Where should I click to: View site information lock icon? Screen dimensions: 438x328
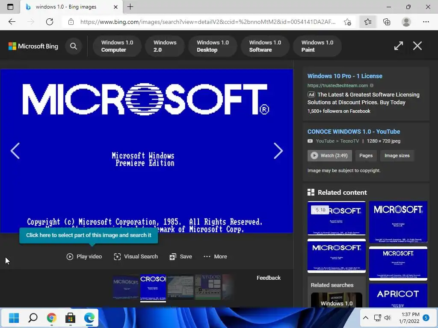(x=71, y=22)
